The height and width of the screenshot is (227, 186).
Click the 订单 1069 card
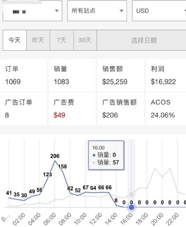pyautogui.click(x=23, y=75)
